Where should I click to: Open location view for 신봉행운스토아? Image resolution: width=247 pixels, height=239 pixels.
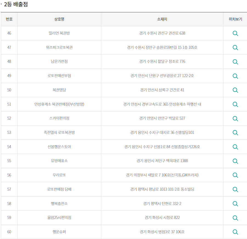pos(235,147)
